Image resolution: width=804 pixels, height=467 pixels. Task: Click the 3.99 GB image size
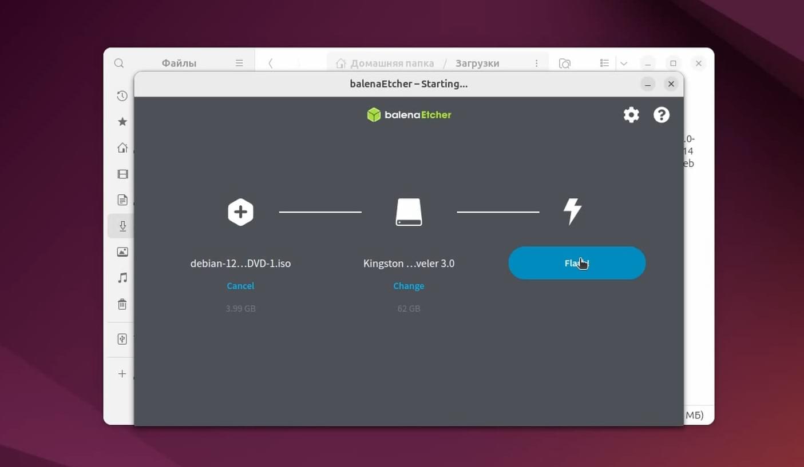(x=240, y=309)
